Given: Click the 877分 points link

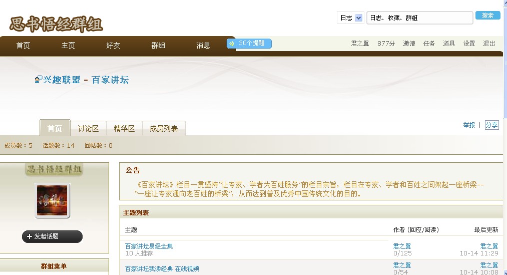Looking at the screenshot, I should 386,44.
